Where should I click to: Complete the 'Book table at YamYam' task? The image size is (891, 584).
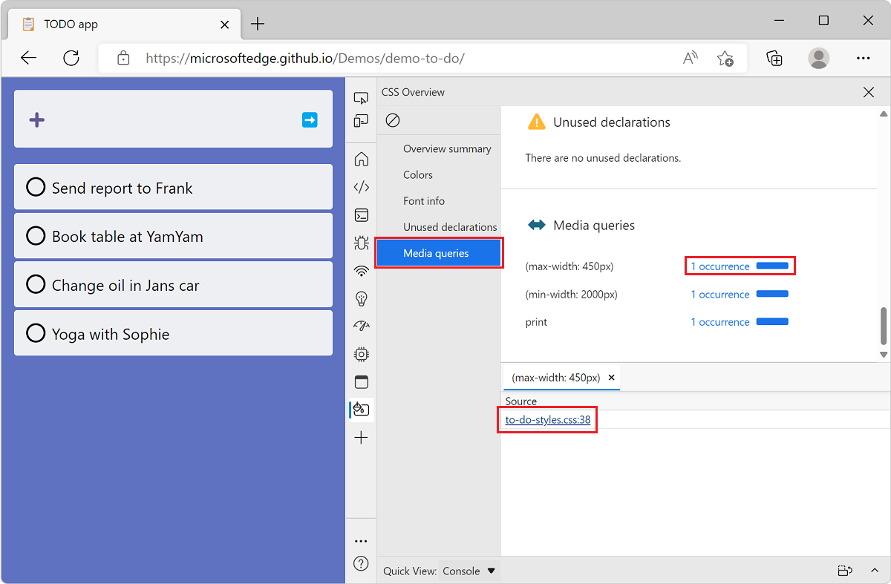(x=36, y=235)
